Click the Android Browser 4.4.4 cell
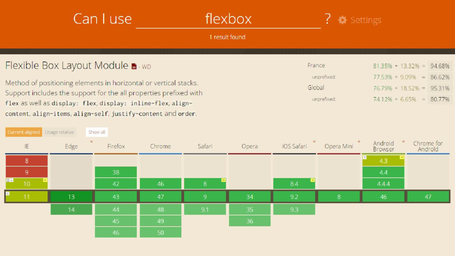Viewport: 455px width, 256px height. click(x=383, y=184)
